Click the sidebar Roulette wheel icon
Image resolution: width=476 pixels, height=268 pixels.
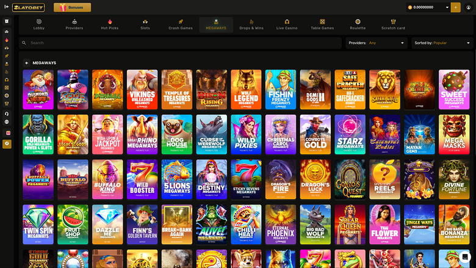7,95
